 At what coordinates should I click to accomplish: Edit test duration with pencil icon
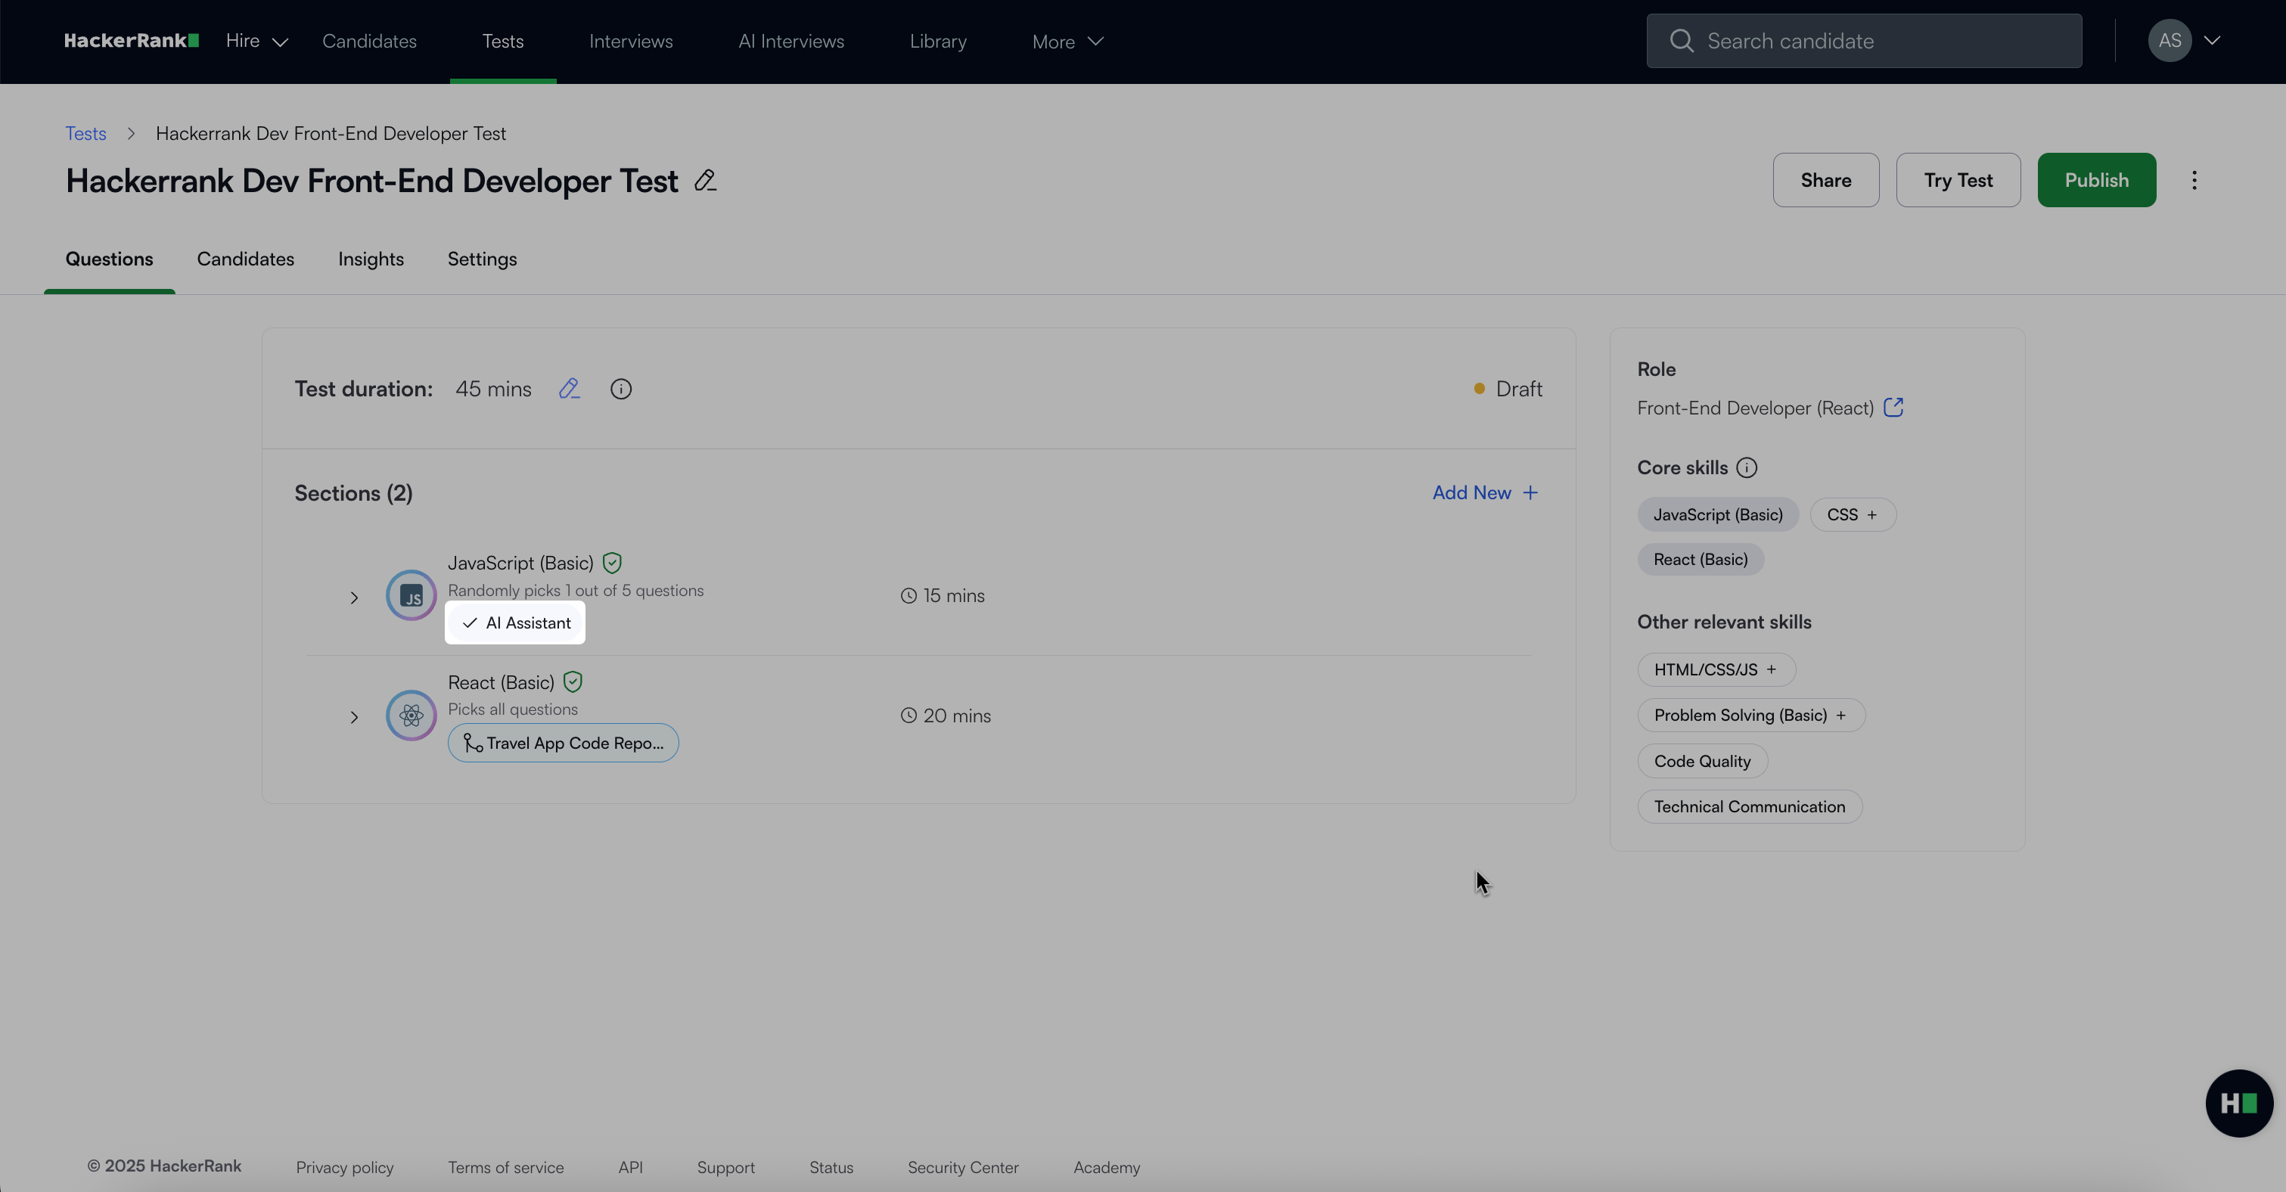(569, 389)
